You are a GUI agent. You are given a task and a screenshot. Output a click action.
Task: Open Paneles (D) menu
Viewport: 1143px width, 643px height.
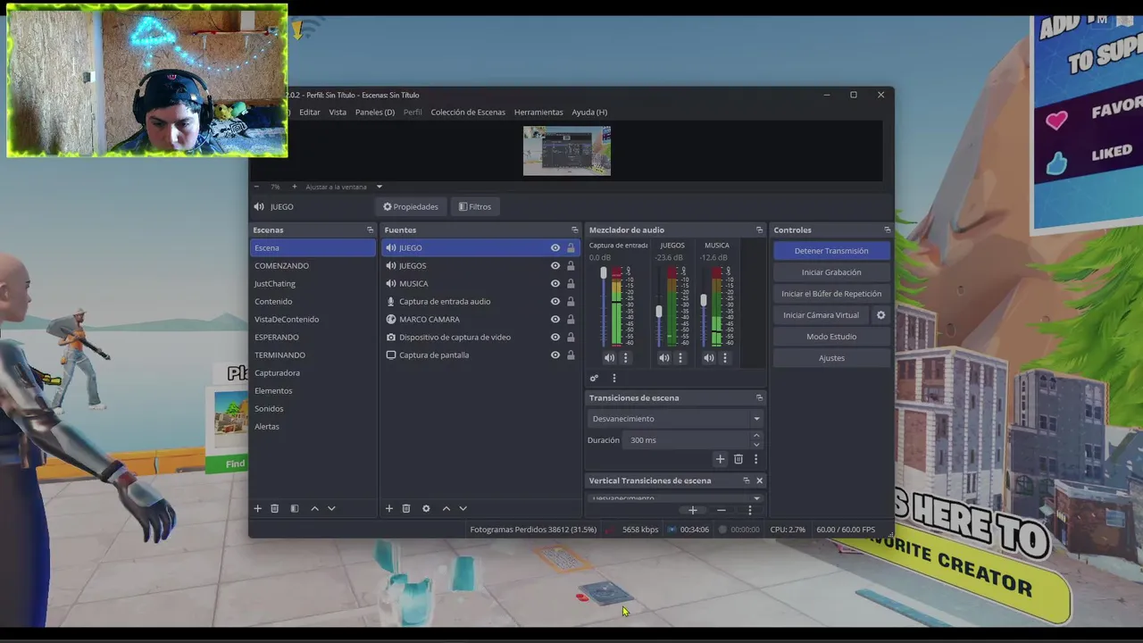pyautogui.click(x=375, y=113)
